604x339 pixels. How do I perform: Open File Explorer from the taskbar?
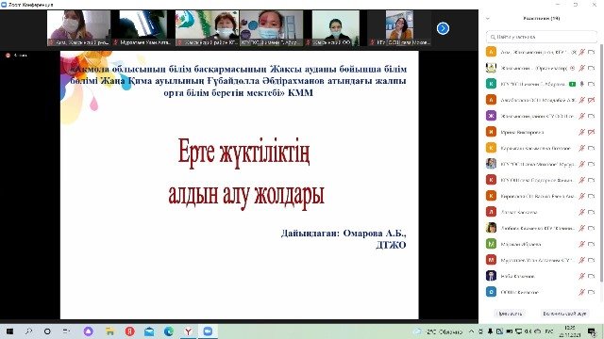(109, 331)
